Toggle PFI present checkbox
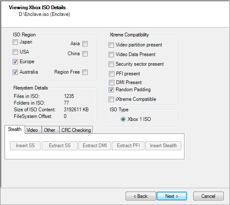The image size is (230, 205). 111,74
